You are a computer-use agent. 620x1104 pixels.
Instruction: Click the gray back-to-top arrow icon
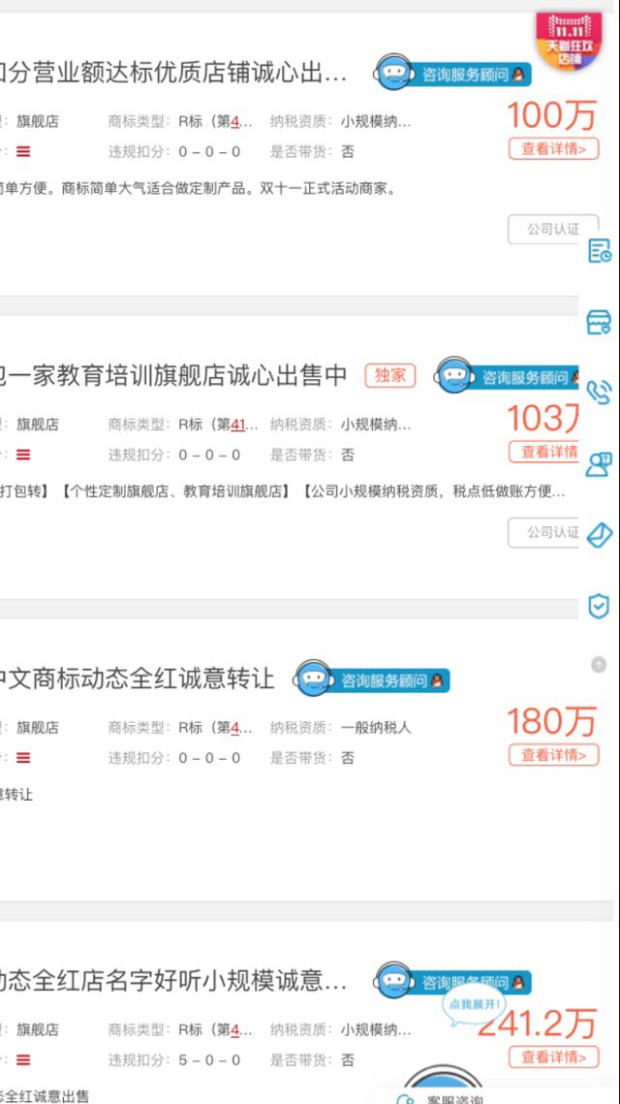(x=599, y=664)
